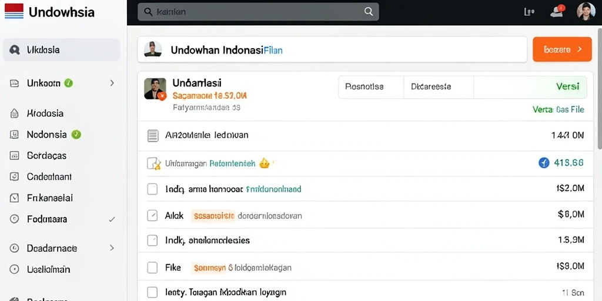Click the Nodonsia sidebar icon
602x301 pixels.
point(14,135)
